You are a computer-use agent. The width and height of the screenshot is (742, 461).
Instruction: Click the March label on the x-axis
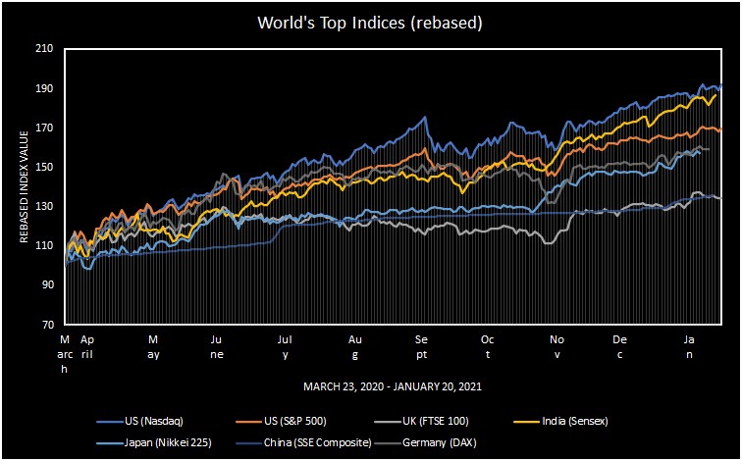65,353
